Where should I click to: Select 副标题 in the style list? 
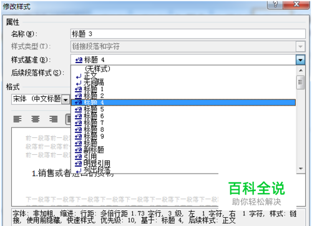[x=183, y=150]
